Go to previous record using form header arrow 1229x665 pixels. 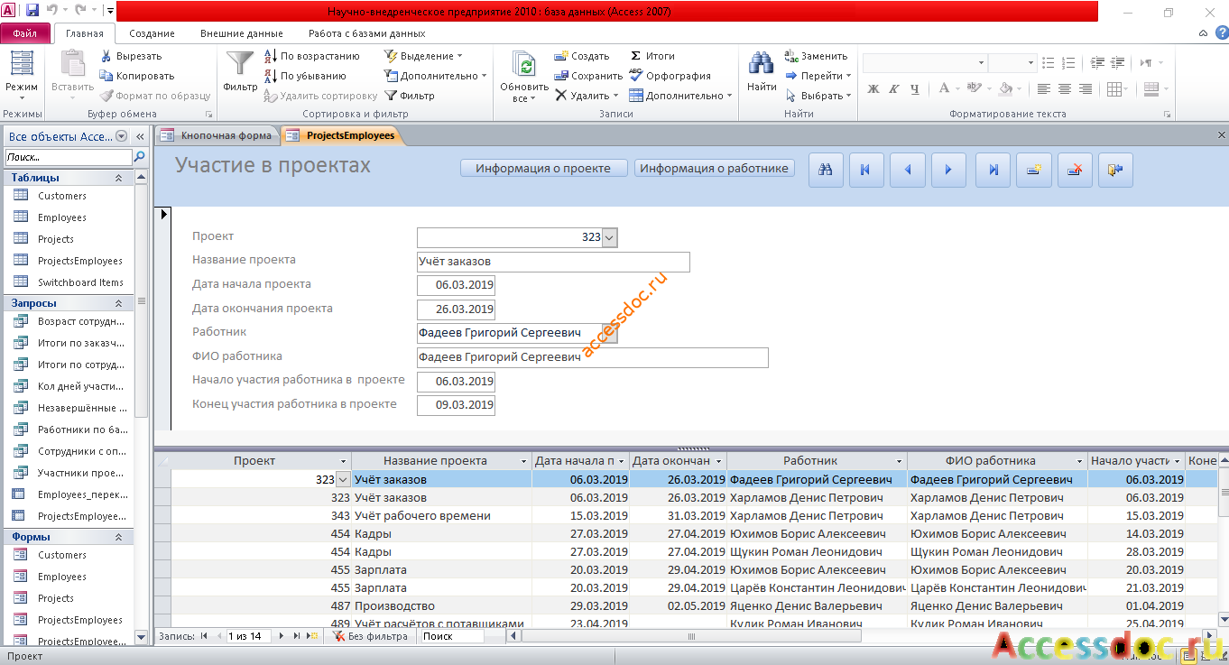908,170
